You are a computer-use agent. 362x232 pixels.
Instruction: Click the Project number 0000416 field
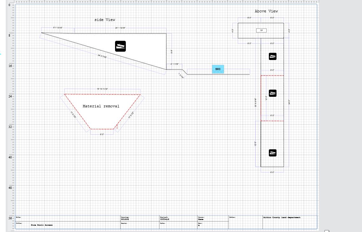[165, 219]
